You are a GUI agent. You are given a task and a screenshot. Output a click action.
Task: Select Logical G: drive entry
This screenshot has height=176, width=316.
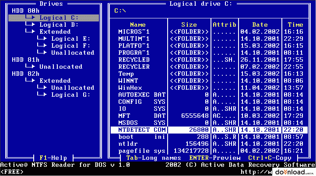71,95
